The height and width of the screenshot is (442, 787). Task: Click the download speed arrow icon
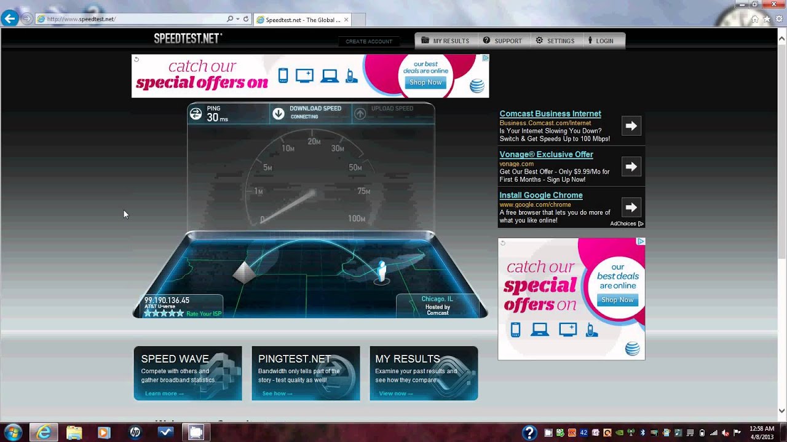coord(279,114)
